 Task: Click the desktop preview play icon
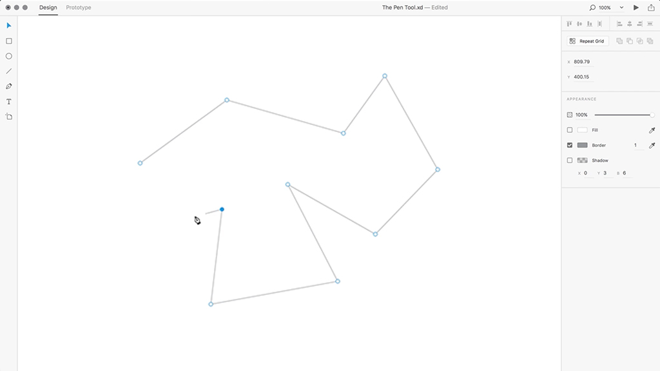coord(636,8)
